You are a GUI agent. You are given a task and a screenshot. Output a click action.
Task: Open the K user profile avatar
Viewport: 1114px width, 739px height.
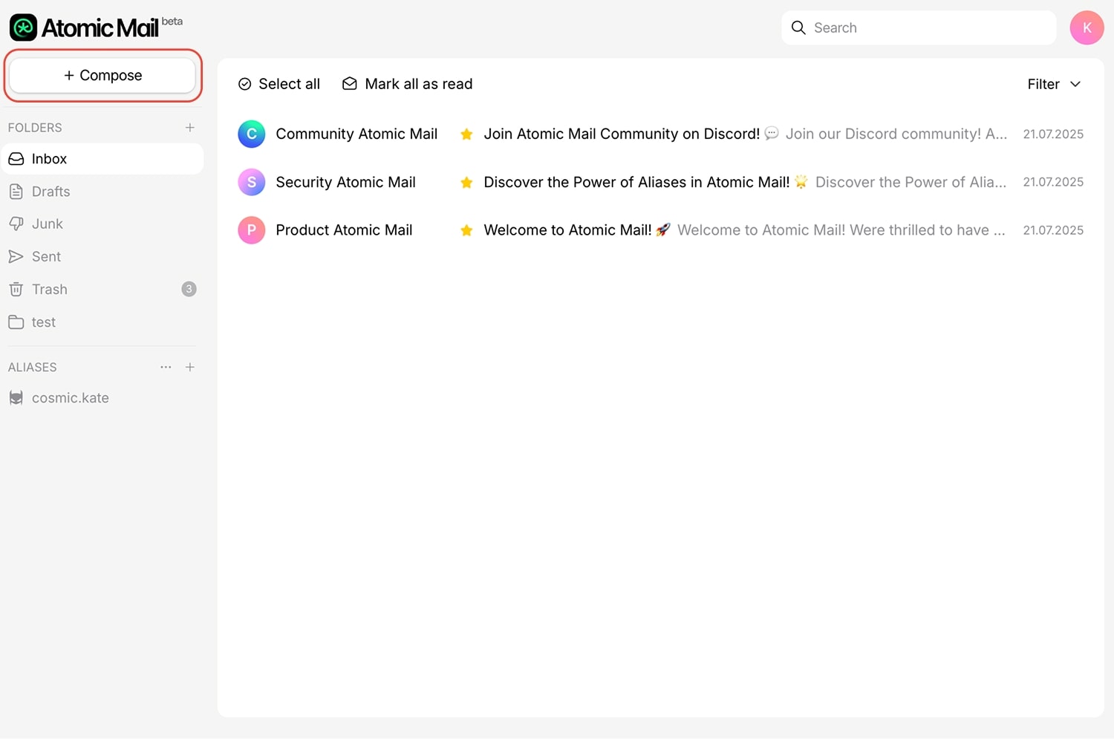[1087, 27]
